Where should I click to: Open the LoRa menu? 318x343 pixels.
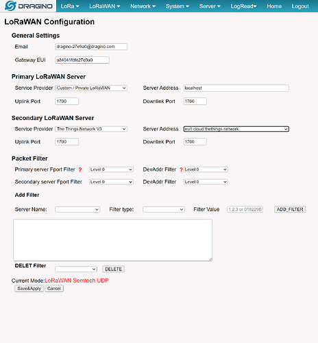click(x=70, y=6)
